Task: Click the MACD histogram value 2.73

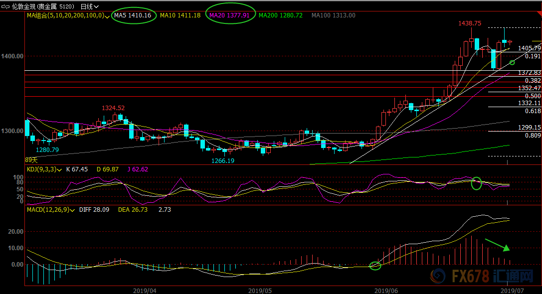Action: [165, 210]
